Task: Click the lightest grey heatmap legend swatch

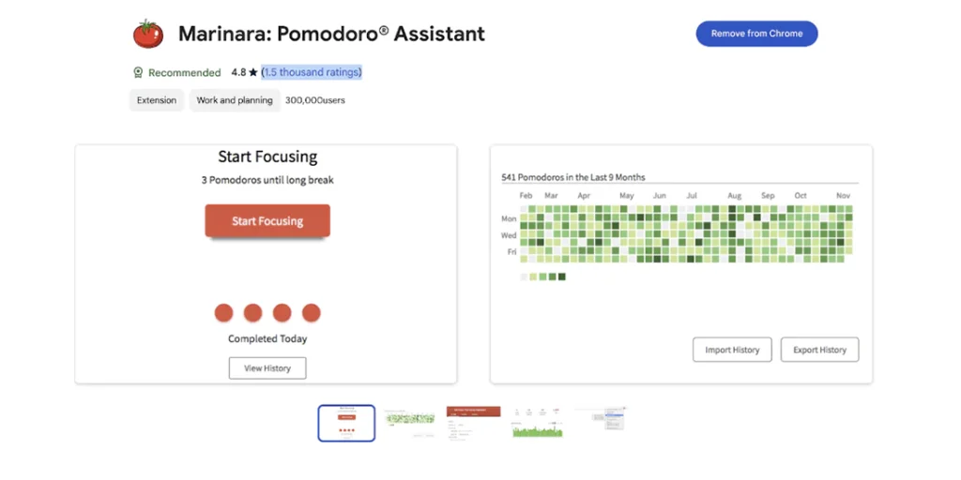Action: [523, 277]
